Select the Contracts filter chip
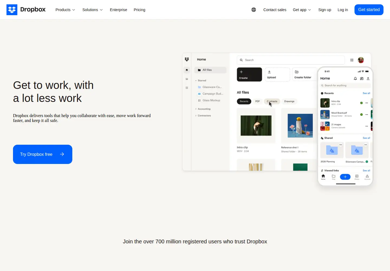The image size is (390, 271). click(x=272, y=101)
